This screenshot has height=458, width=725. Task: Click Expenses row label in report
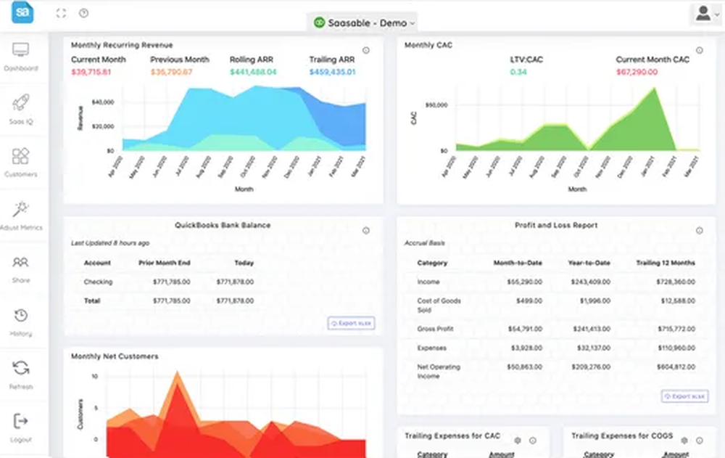pyautogui.click(x=432, y=348)
